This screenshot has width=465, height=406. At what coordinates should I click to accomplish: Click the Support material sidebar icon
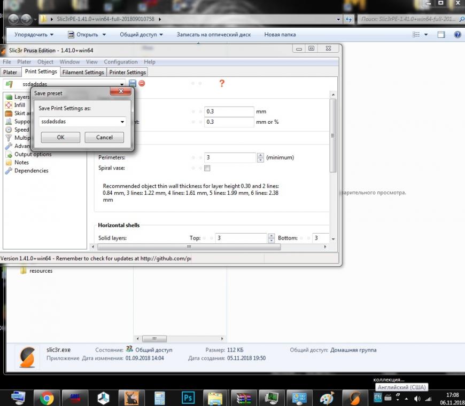[9, 121]
